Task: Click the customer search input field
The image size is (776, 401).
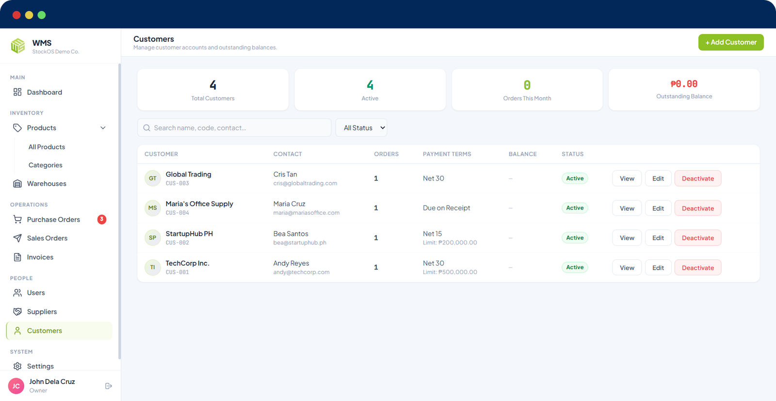Action: [234, 128]
